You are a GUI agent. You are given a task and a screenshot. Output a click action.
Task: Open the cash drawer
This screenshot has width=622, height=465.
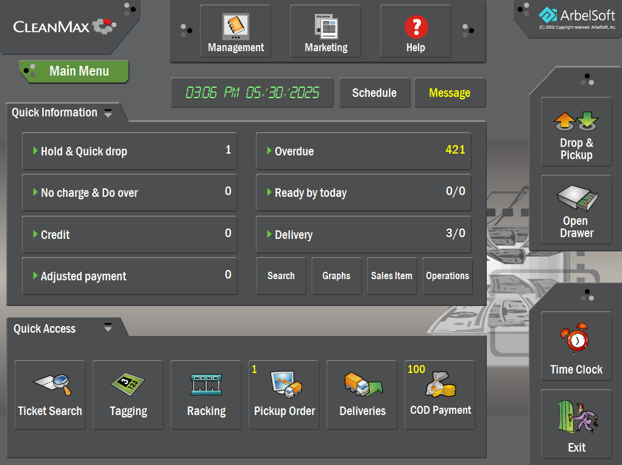point(576,210)
